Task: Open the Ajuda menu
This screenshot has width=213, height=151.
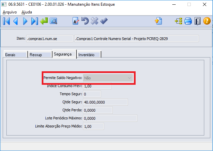Action: point(27,12)
